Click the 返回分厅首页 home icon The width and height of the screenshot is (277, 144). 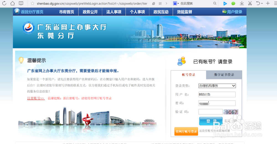[x=17, y=11]
